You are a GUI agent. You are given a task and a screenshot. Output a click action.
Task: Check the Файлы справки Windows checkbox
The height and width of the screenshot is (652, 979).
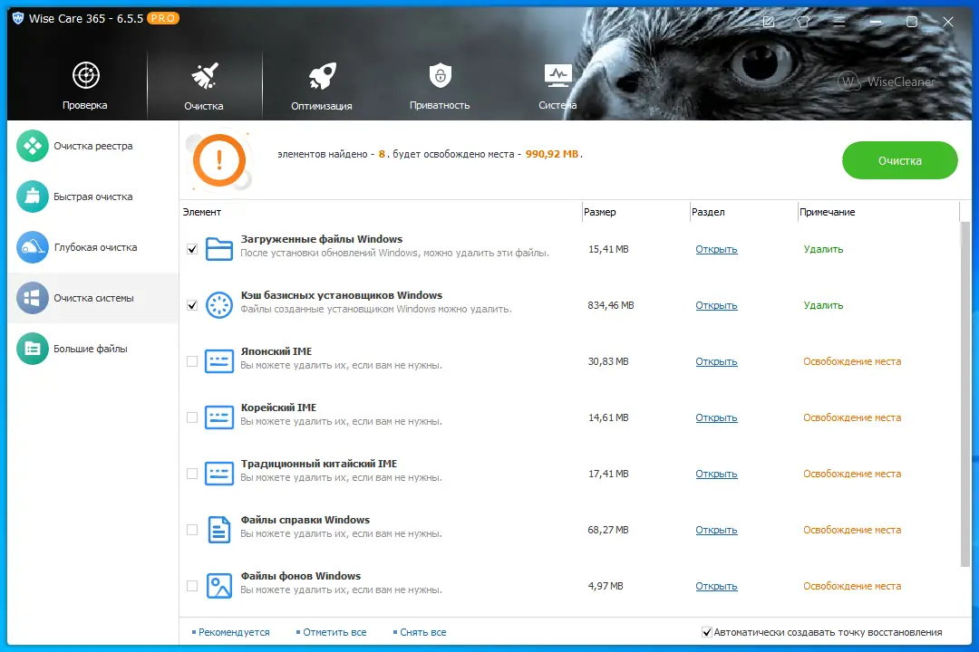coord(192,530)
